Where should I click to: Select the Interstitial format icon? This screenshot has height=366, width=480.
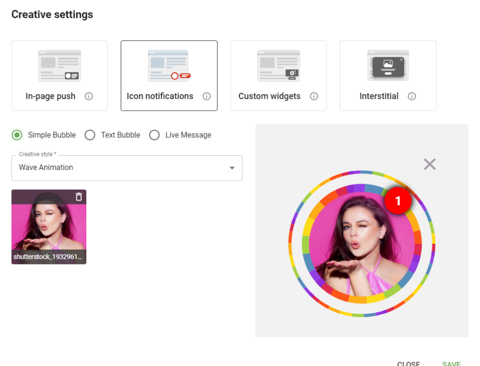[388, 65]
